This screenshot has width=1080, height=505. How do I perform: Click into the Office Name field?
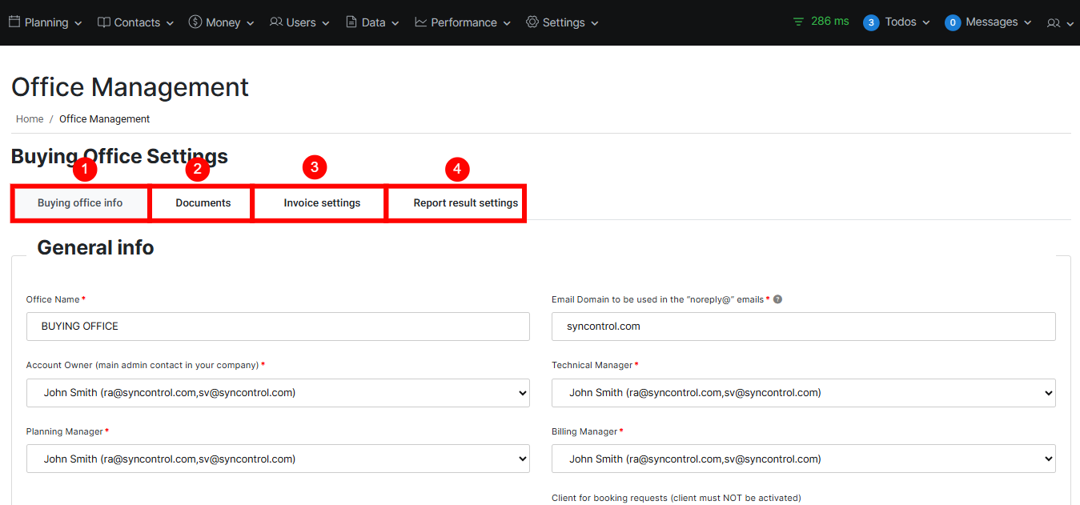(x=278, y=327)
